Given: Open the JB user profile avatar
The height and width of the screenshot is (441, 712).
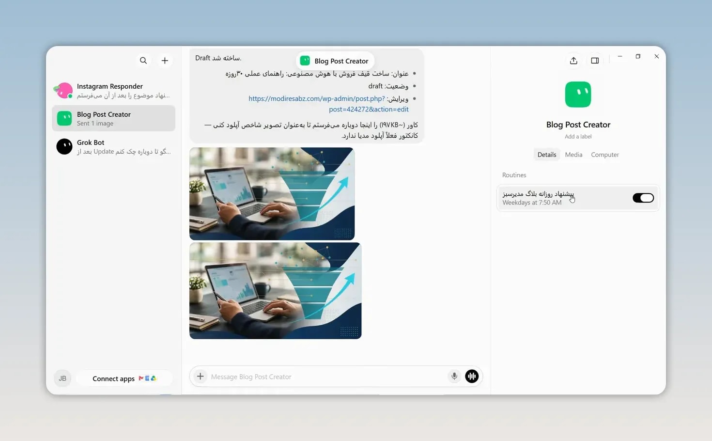Looking at the screenshot, I should click(62, 378).
